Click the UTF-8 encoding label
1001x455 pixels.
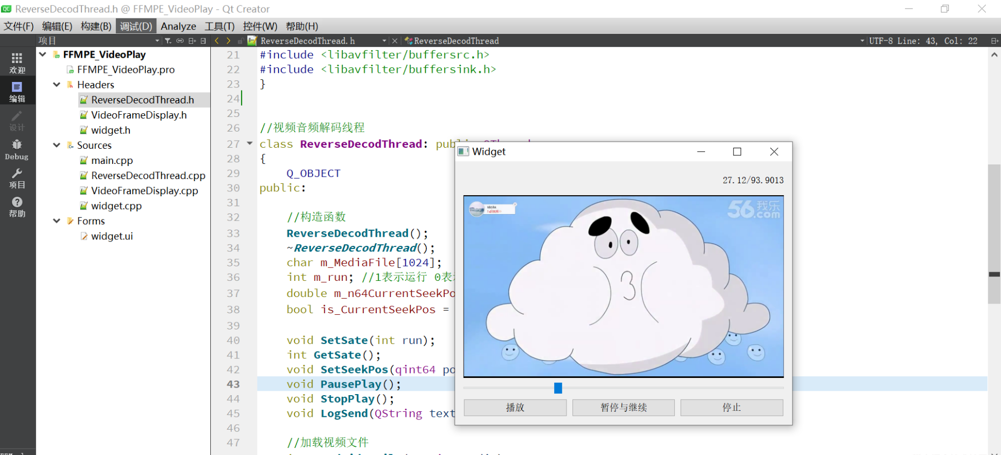pyautogui.click(x=882, y=41)
